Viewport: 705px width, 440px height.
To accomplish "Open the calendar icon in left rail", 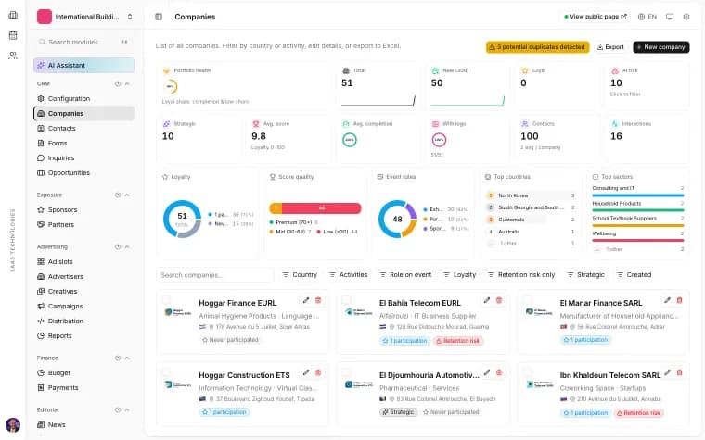I will point(13,35).
